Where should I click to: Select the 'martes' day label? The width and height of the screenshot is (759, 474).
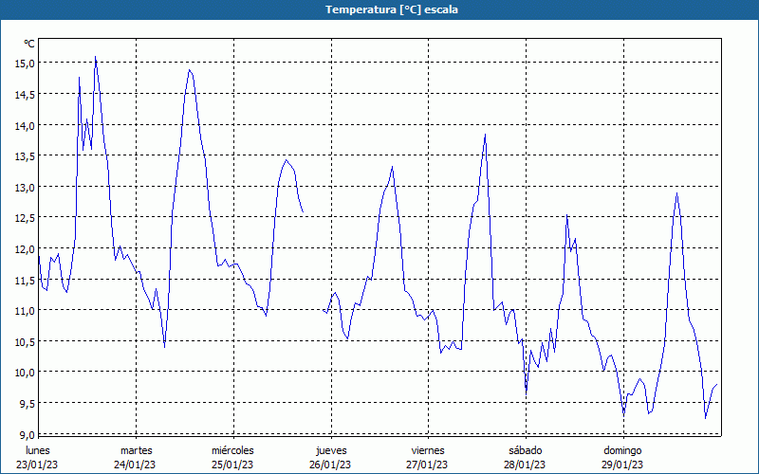(x=136, y=450)
